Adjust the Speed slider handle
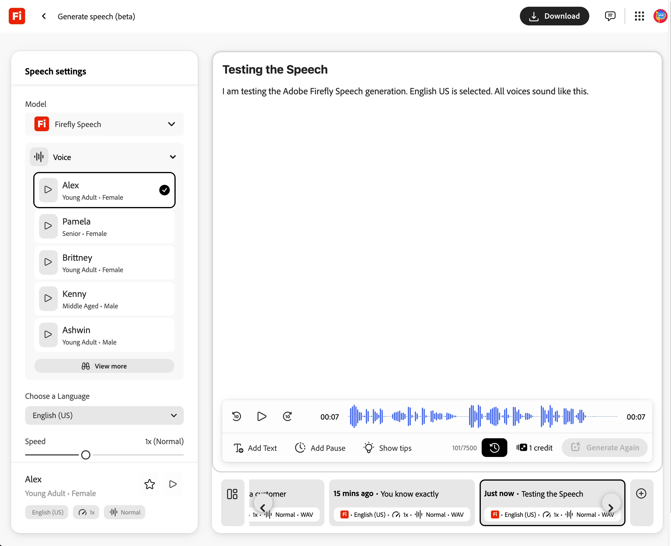The width and height of the screenshot is (671, 546). coord(85,455)
